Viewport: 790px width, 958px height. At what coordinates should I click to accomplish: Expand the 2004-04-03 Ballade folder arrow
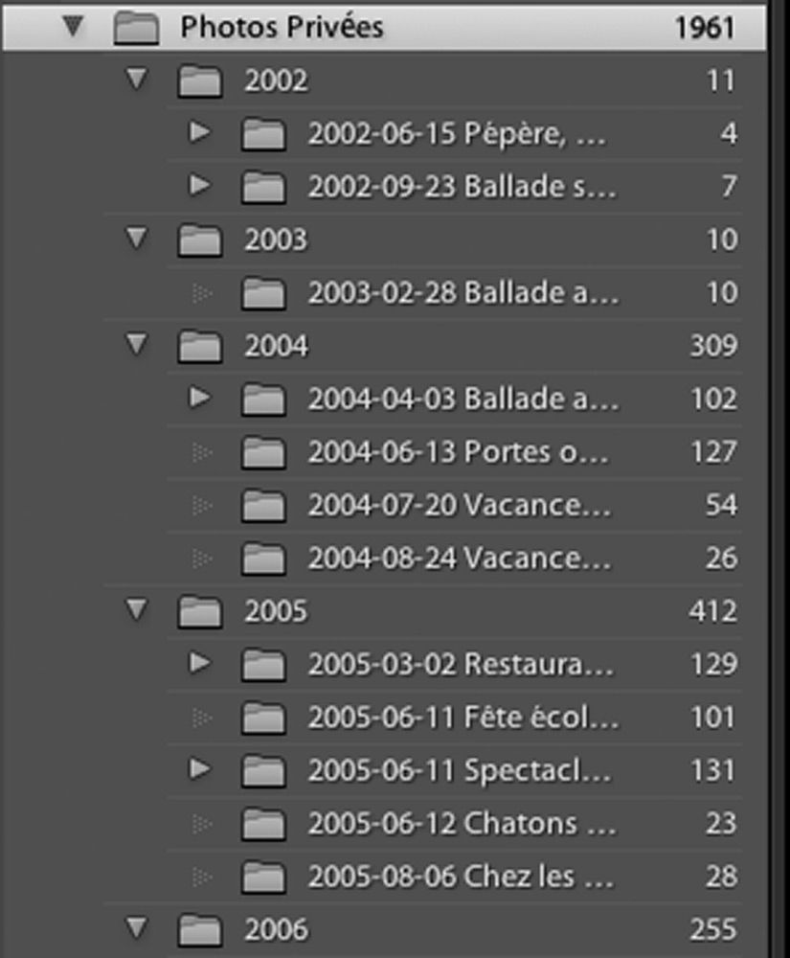pyautogui.click(x=199, y=398)
